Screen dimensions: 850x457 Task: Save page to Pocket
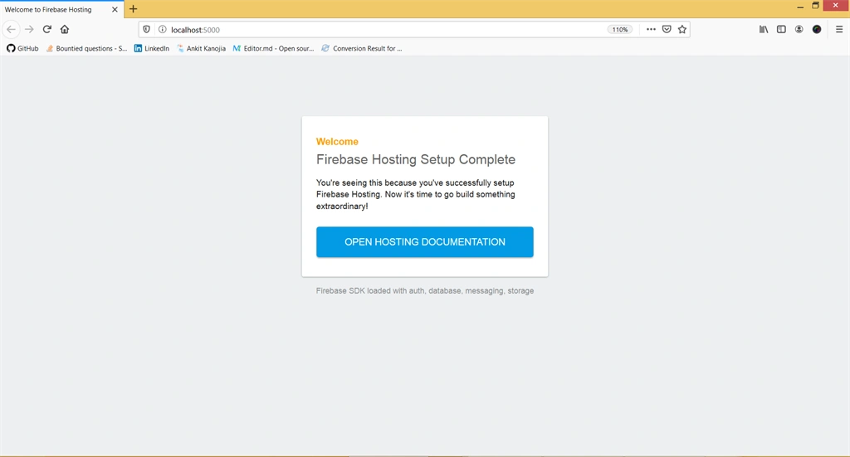(x=667, y=29)
